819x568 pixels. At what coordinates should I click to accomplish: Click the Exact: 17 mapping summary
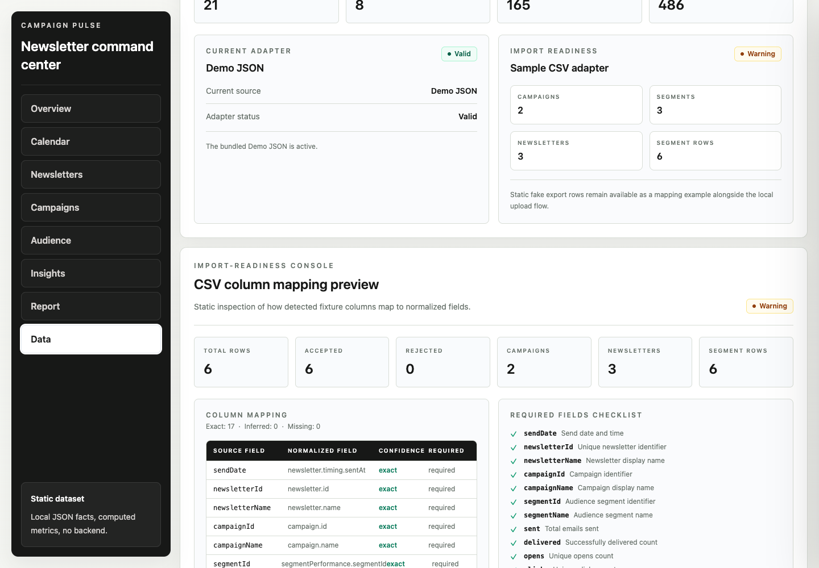(220, 427)
